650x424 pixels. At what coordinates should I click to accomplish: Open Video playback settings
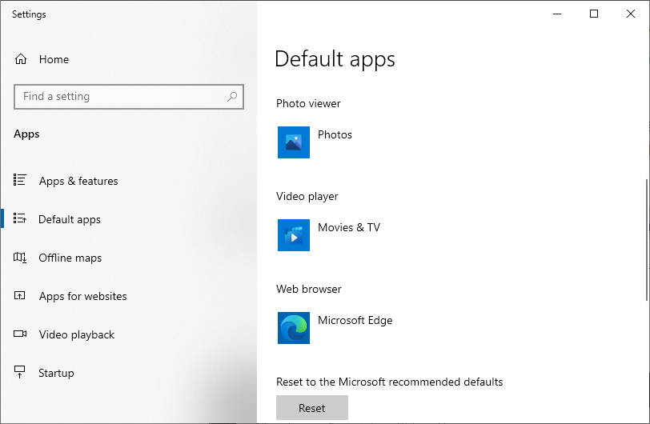click(x=77, y=334)
